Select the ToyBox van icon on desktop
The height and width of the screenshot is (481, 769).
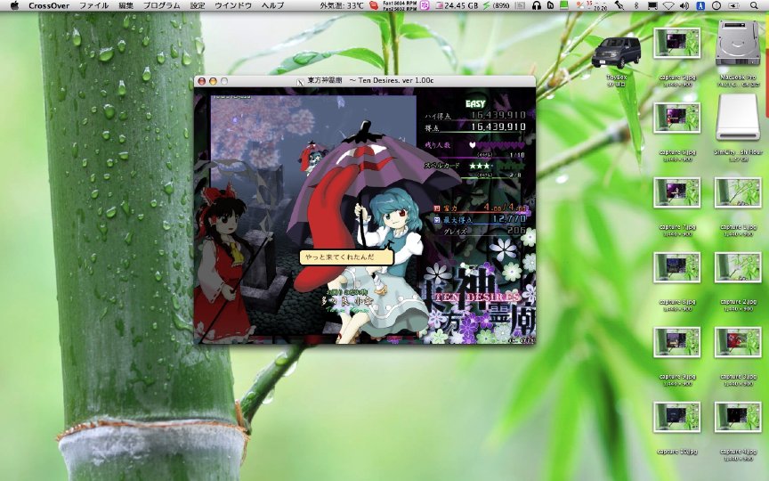(x=617, y=53)
